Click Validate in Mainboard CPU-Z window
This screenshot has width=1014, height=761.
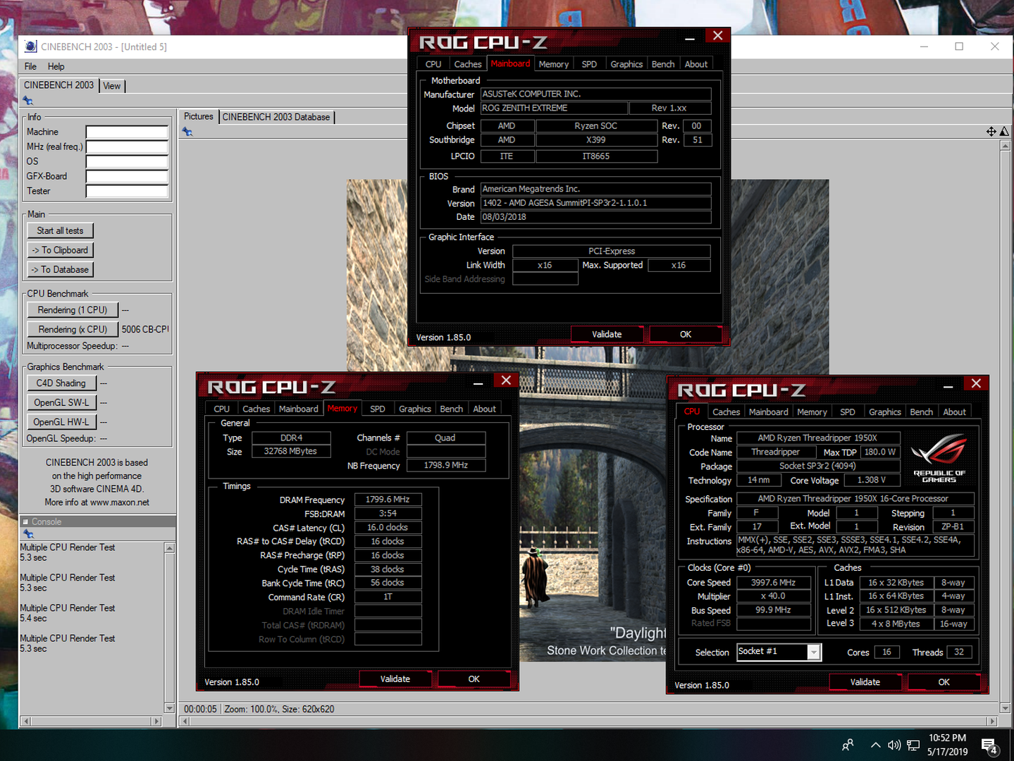607,334
